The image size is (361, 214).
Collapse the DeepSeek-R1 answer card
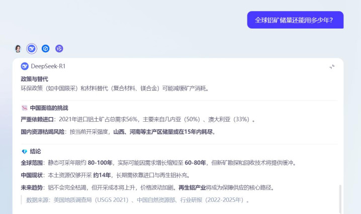pos(332,67)
